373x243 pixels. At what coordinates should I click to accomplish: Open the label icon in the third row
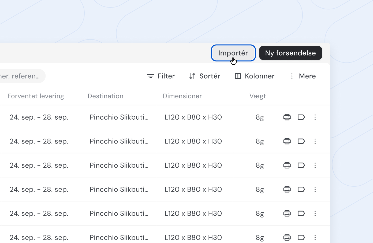click(301, 165)
